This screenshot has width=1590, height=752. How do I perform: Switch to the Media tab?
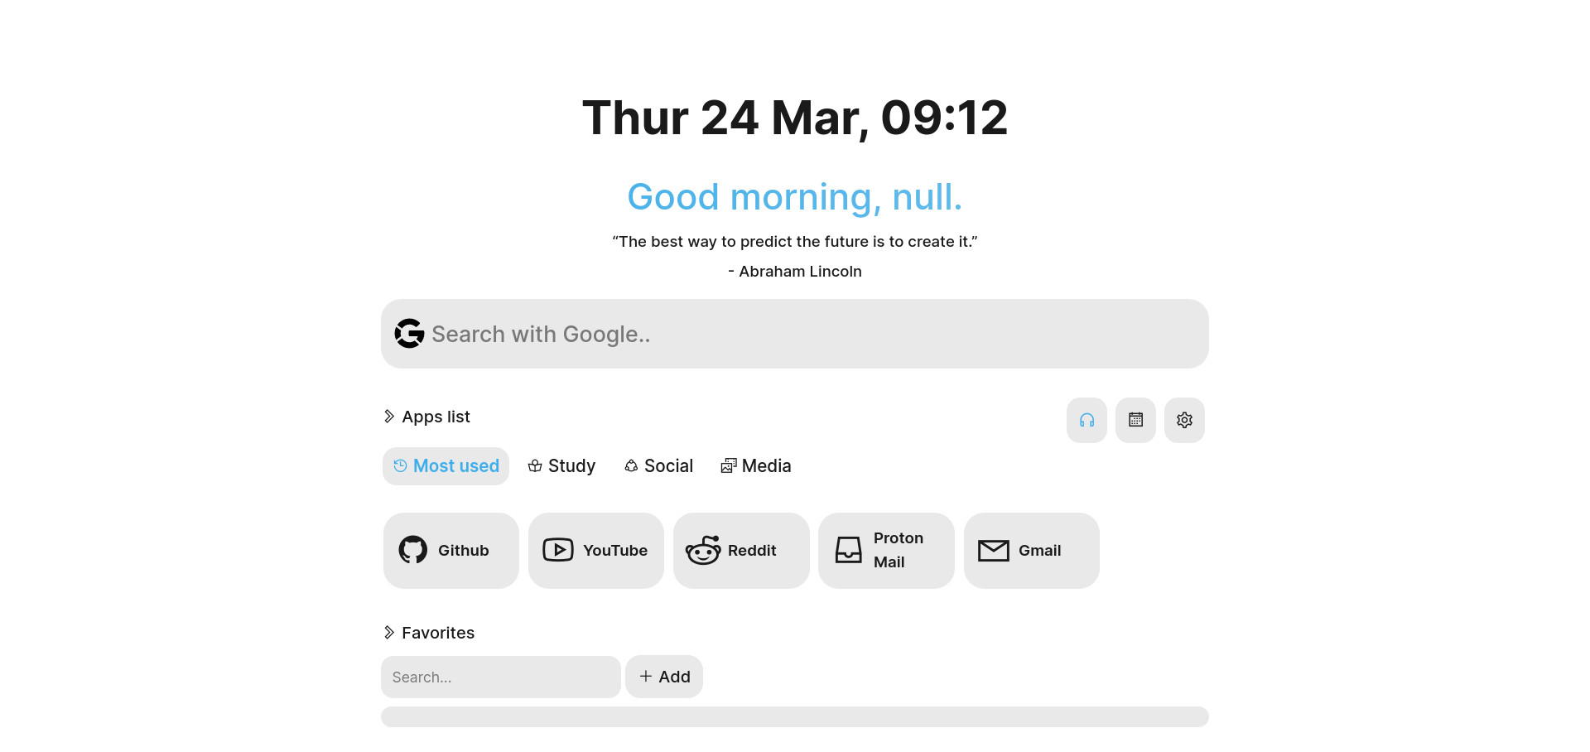(x=756, y=466)
